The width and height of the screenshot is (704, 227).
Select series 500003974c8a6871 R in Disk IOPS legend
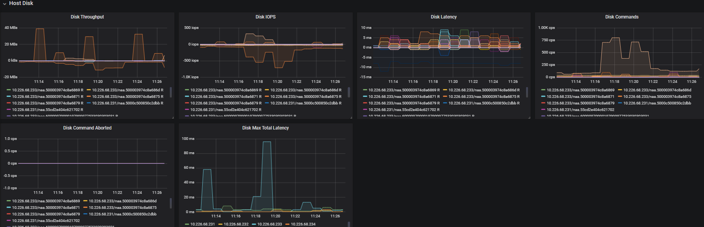[226, 97]
